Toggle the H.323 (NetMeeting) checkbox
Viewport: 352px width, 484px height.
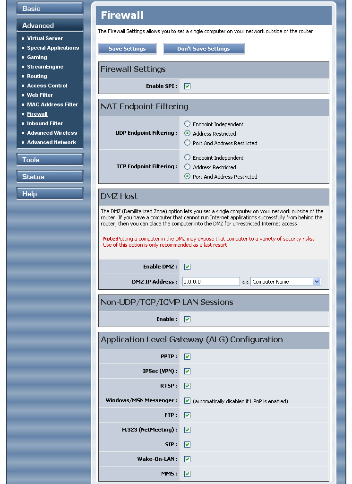(x=187, y=430)
